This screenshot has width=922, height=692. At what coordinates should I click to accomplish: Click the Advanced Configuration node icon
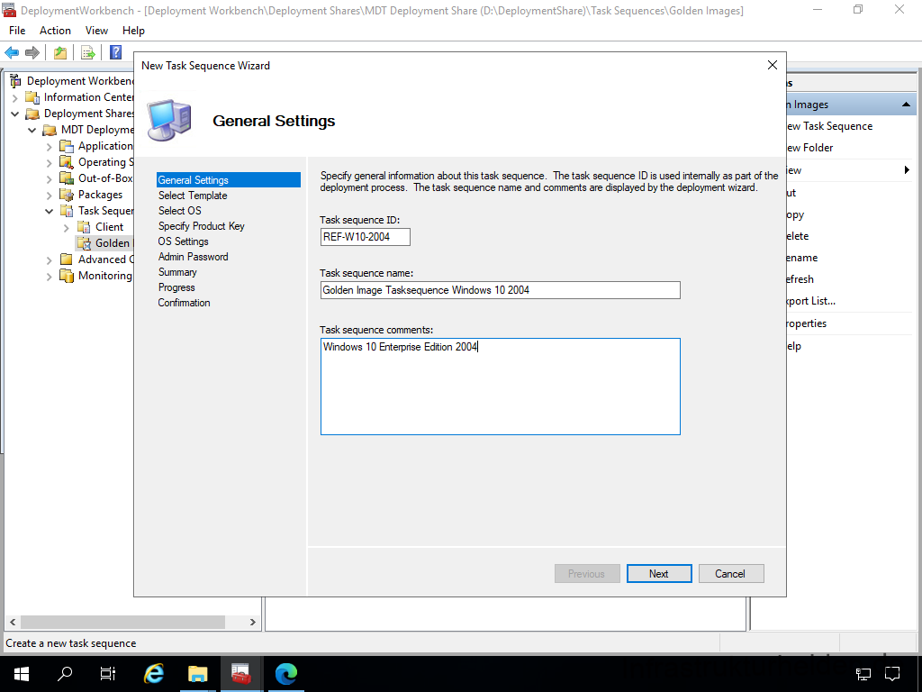point(67,259)
